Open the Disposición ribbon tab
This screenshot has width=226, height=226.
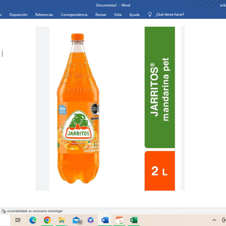pyautogui.click(x=18, y=14)
